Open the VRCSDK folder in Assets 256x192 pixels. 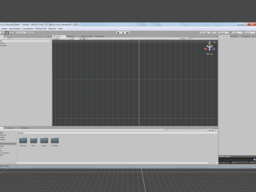54,141
